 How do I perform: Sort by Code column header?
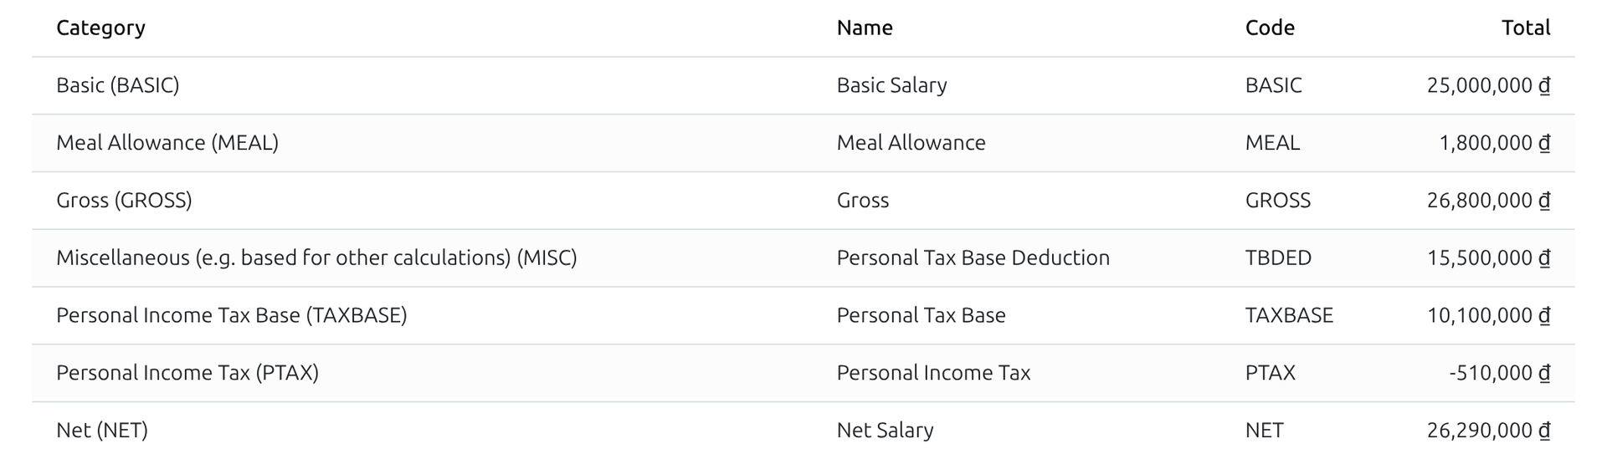pos(1270,28)
